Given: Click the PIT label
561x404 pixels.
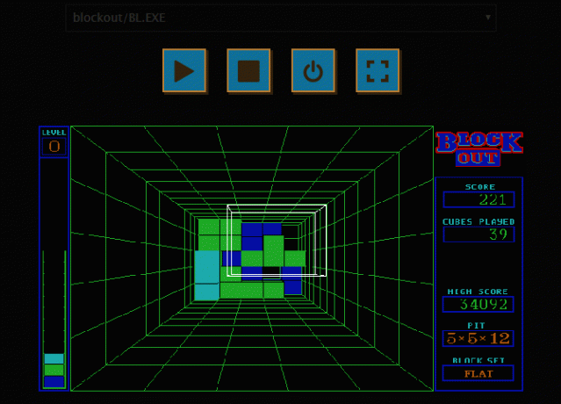Looking at the screenshot, I should (x=476, y=326).
